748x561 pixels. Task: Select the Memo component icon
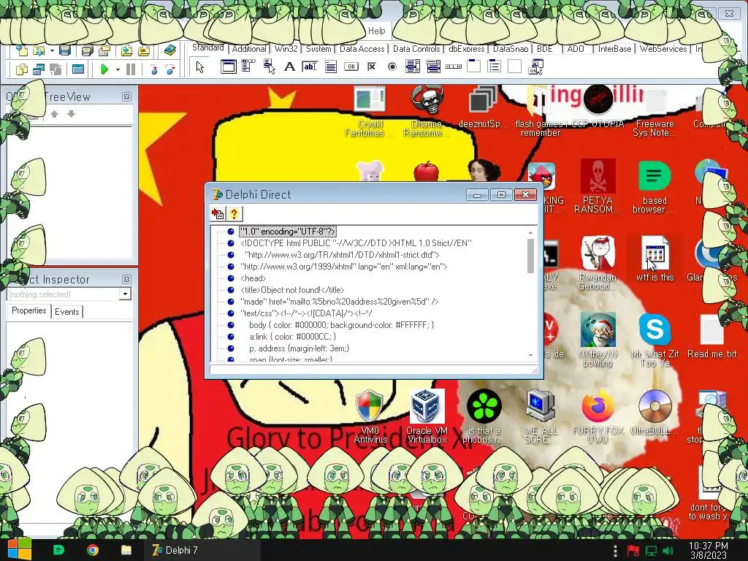[331, 67]
